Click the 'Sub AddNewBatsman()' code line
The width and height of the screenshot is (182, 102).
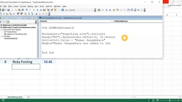point(58,28)
